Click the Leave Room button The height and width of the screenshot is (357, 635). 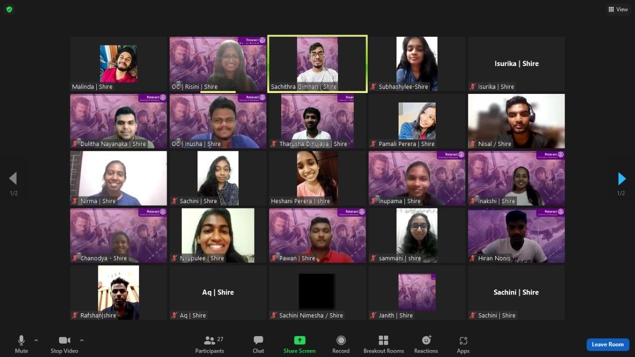click(607, 345)
